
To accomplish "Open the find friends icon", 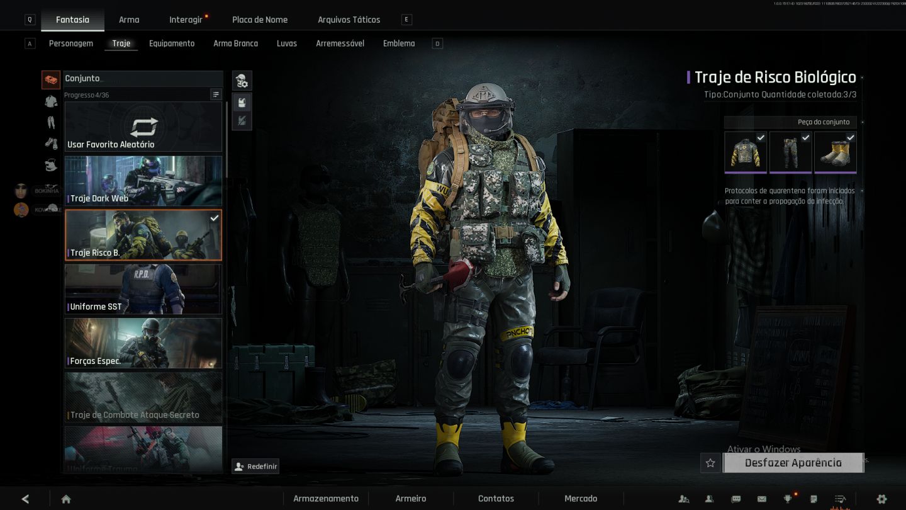I will tap(684, 499).
